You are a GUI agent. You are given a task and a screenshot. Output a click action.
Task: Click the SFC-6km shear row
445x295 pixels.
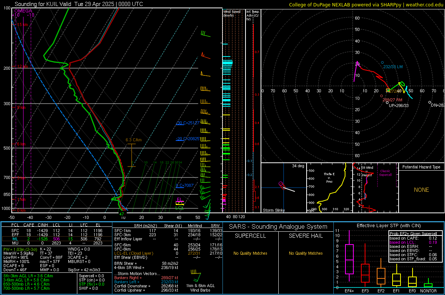tap(168, 245)
